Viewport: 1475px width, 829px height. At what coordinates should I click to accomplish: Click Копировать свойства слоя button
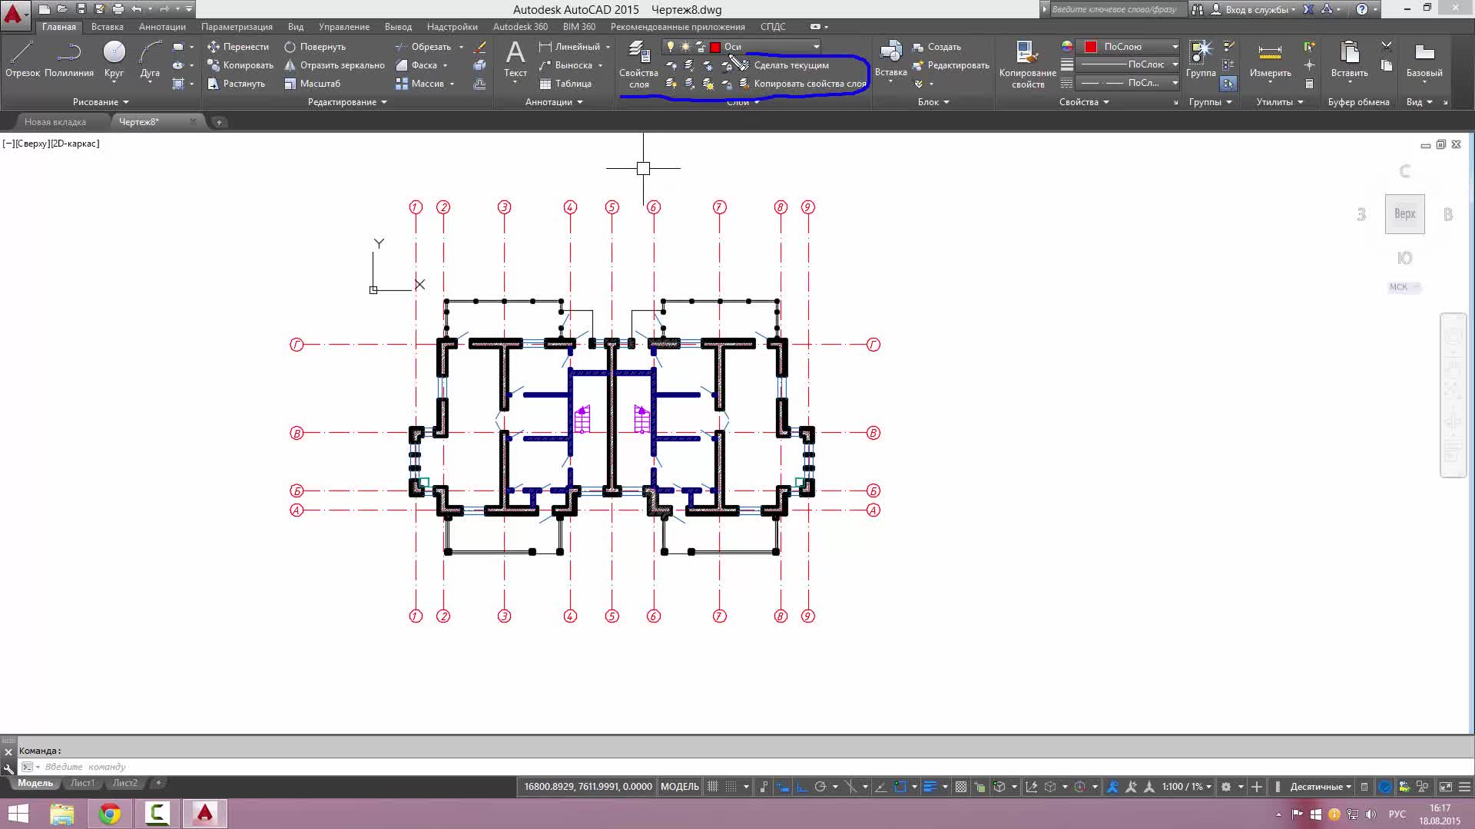802,84
